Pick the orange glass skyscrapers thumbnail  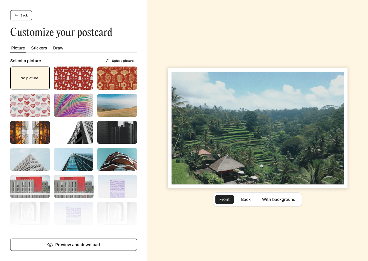click(30, 132)
